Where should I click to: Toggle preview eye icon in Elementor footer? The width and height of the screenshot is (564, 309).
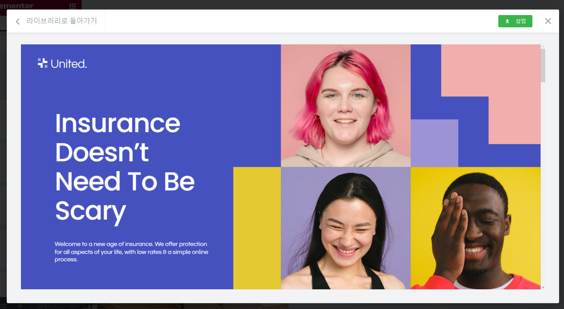coord(20,306)
